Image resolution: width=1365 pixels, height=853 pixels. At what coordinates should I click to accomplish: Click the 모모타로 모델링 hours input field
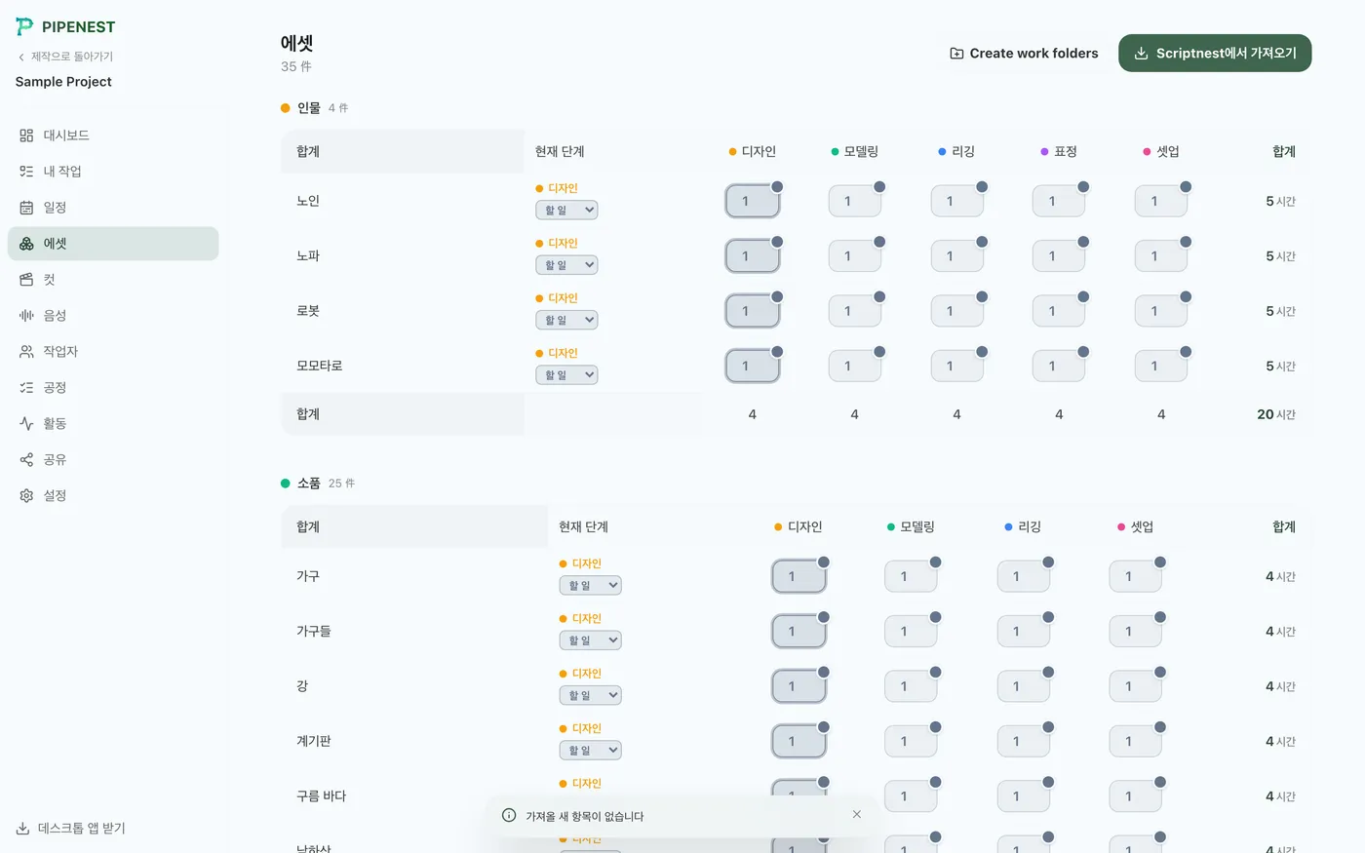pyautogui.click(x=854, y=367)
